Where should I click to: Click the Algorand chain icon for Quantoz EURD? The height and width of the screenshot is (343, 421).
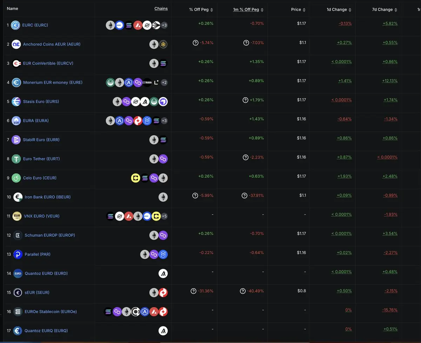click(x=163, y=274)
